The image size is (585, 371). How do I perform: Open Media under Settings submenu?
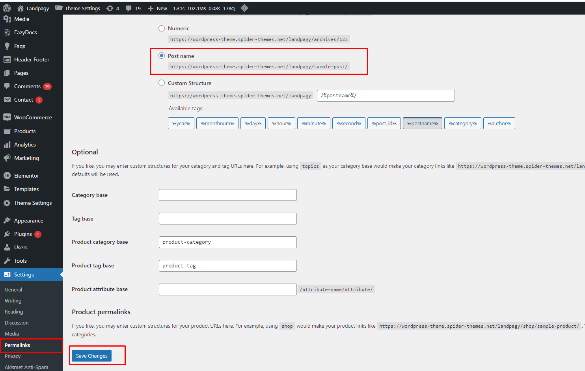point(12,334)
